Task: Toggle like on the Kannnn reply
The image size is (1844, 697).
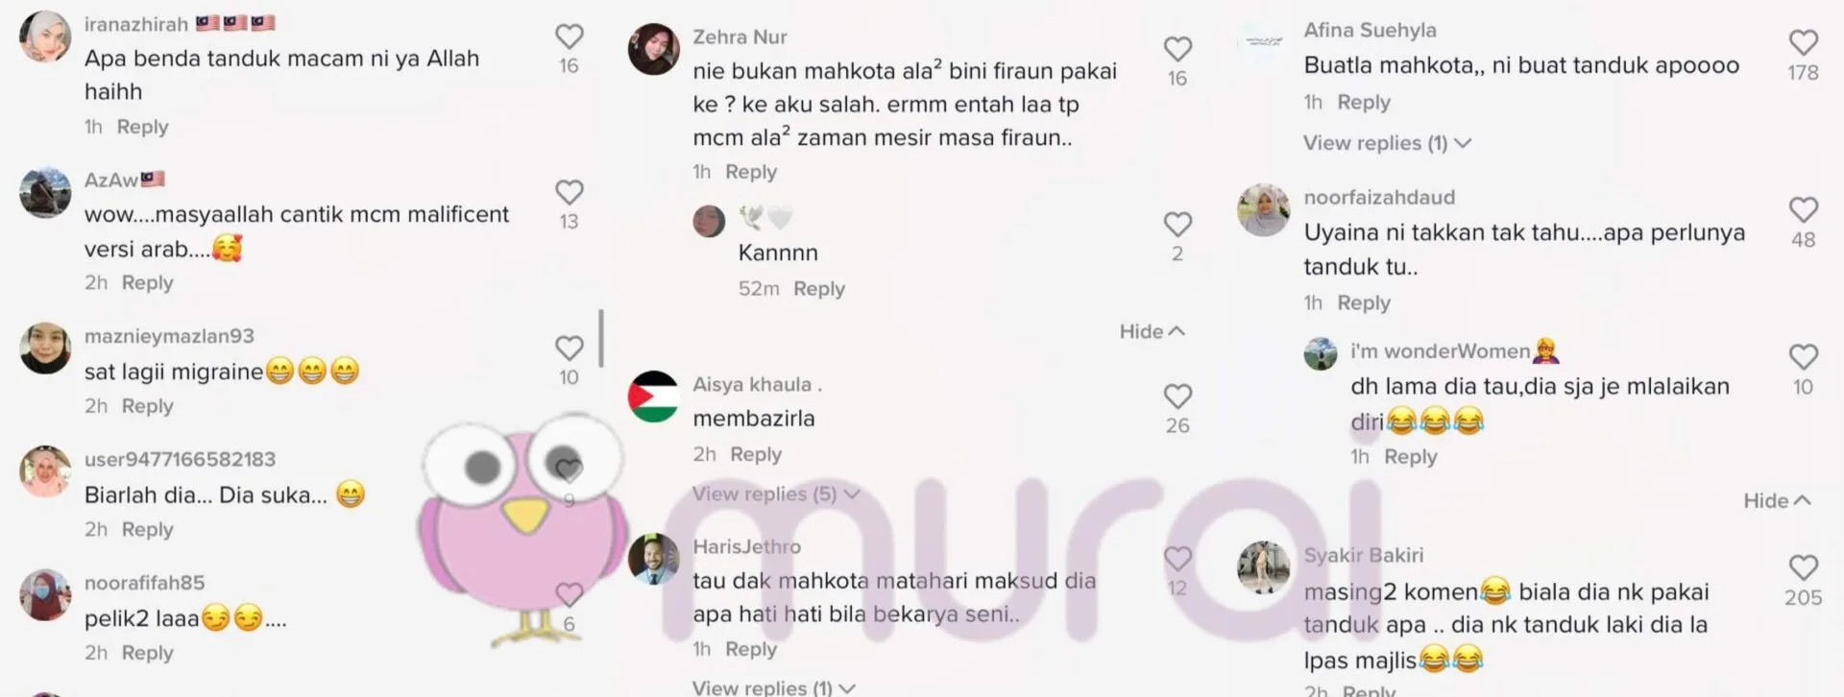Action: pos(1177,224)
